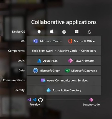
Task: Select the Power Platform label
Action: coord(85,61)
